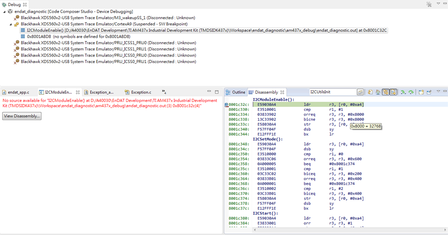Image resolution: width=448 pixels, height=235 pixels.
Task: Click the disconnected icon for PRU_ICSS1_PRU0
Action: pyautogui.click(x=16, y=43)
